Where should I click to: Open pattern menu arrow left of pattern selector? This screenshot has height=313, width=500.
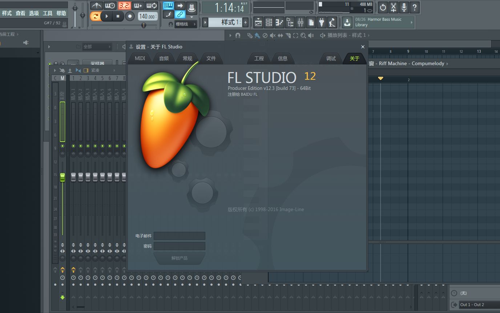point(205,23)
